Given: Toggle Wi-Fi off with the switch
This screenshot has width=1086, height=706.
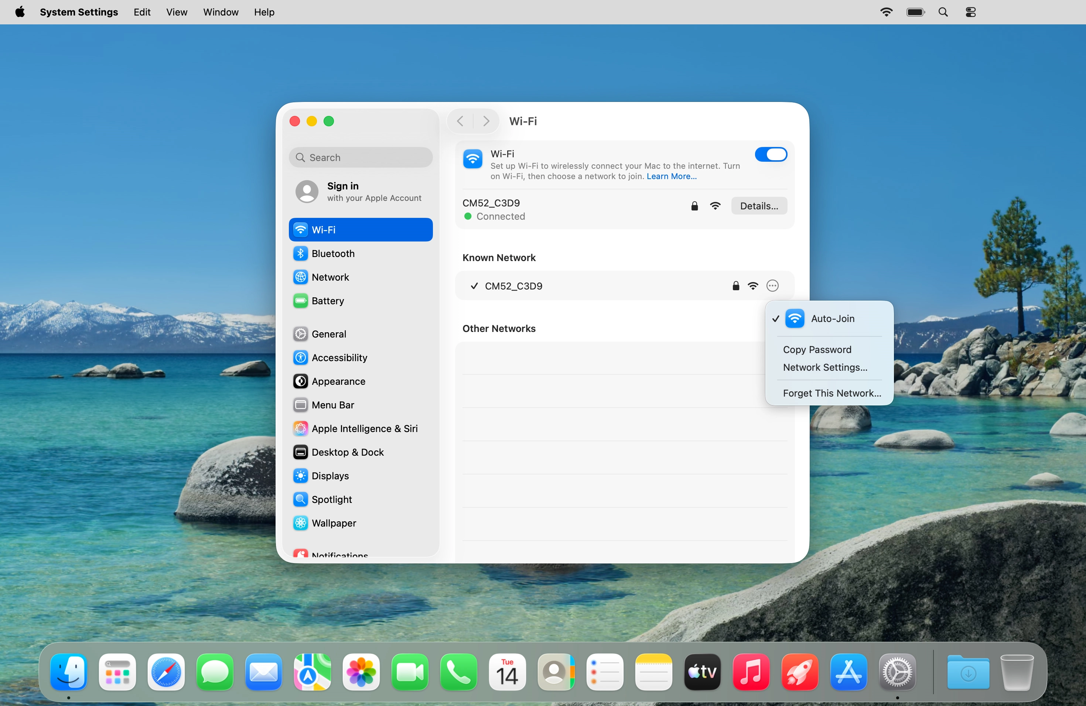Looking at the screenshot, I should (x=771, y=154).
